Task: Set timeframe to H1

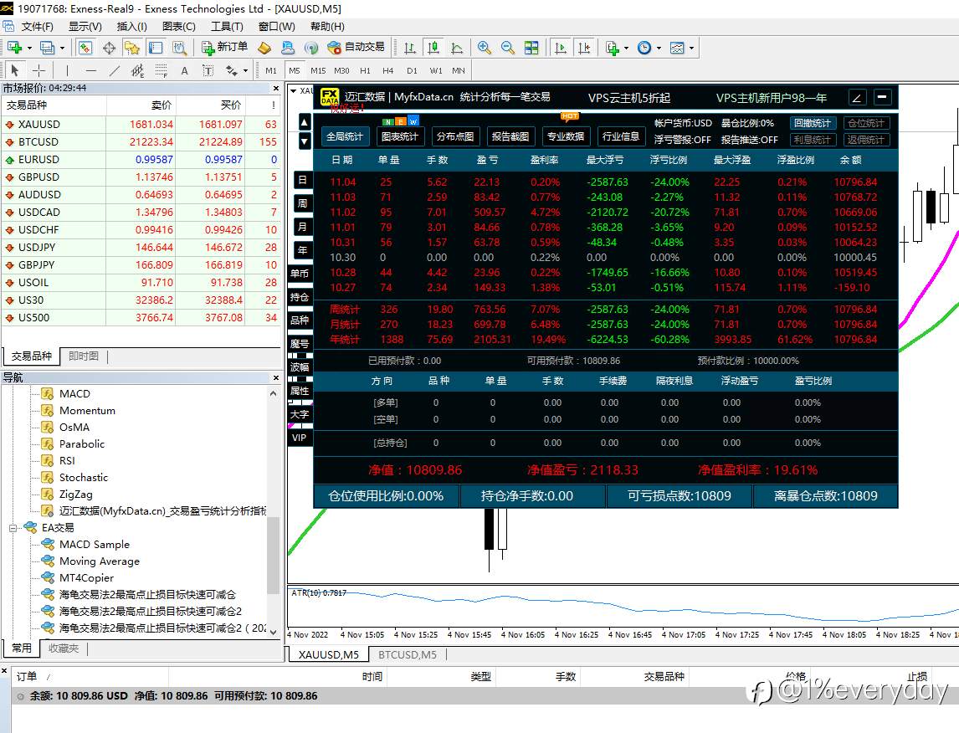Action: coord(365,70)
